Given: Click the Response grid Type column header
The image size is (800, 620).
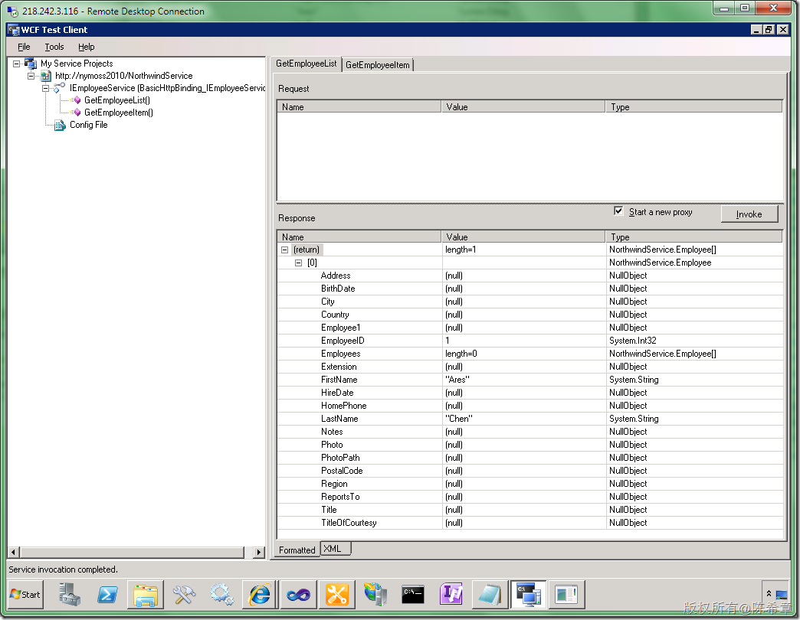Looking at the screenshot, I should [694, 237].
